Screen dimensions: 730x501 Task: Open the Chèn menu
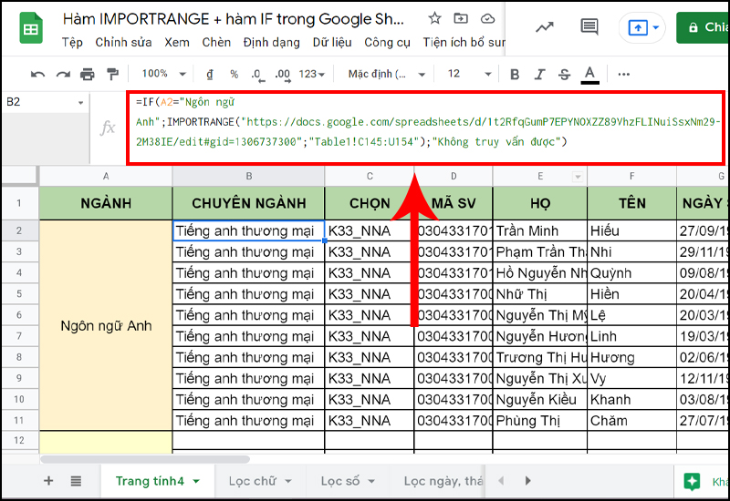(x=216, y=42)
